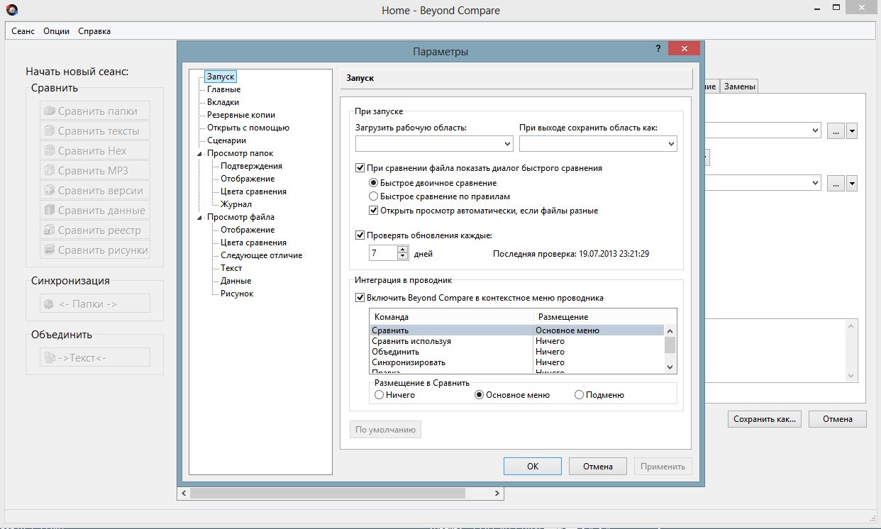Image resolution: width=881 pixels, height=529 pixels.
Task: Increase the update days with the spinner up arrow
Action: tap(403, 250)
